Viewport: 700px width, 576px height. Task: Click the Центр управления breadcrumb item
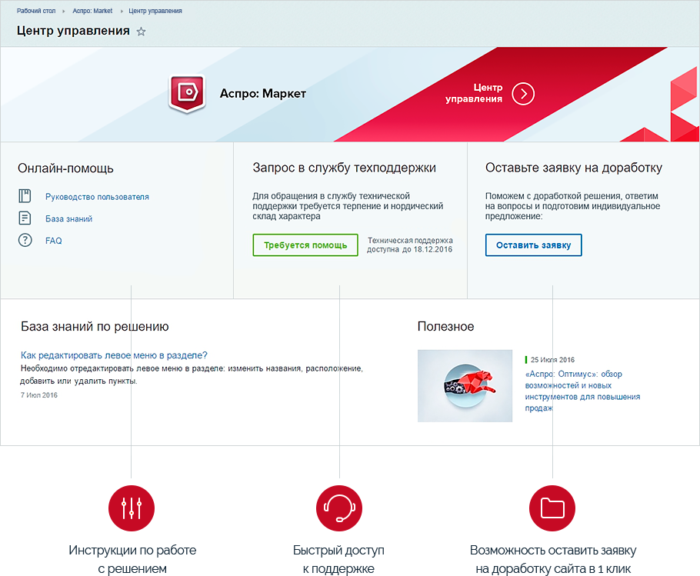coord(155,12)
